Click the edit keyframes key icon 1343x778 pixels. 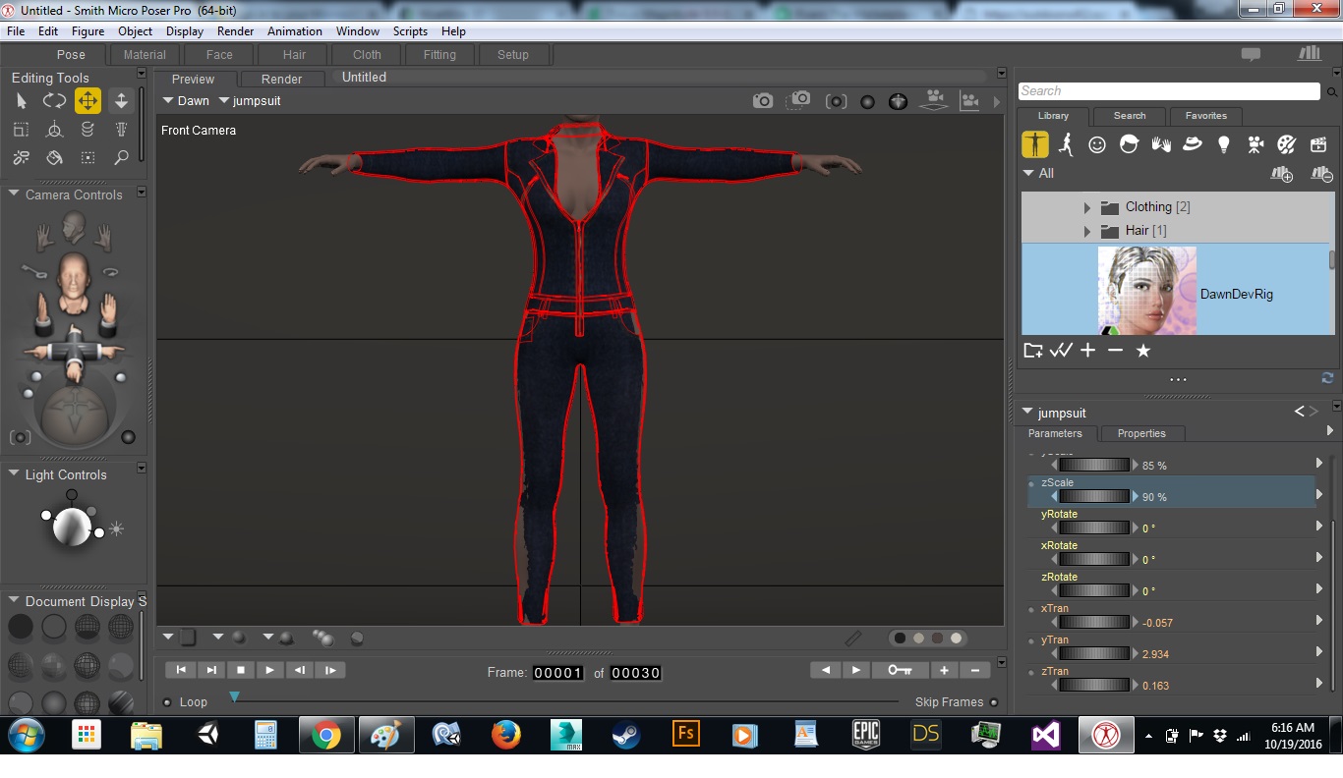coord(900,670)
